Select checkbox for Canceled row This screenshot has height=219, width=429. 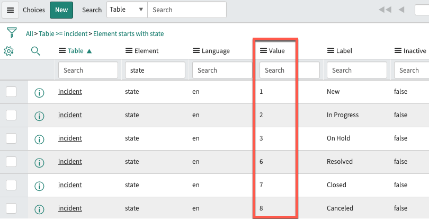[x=11, y=208]
